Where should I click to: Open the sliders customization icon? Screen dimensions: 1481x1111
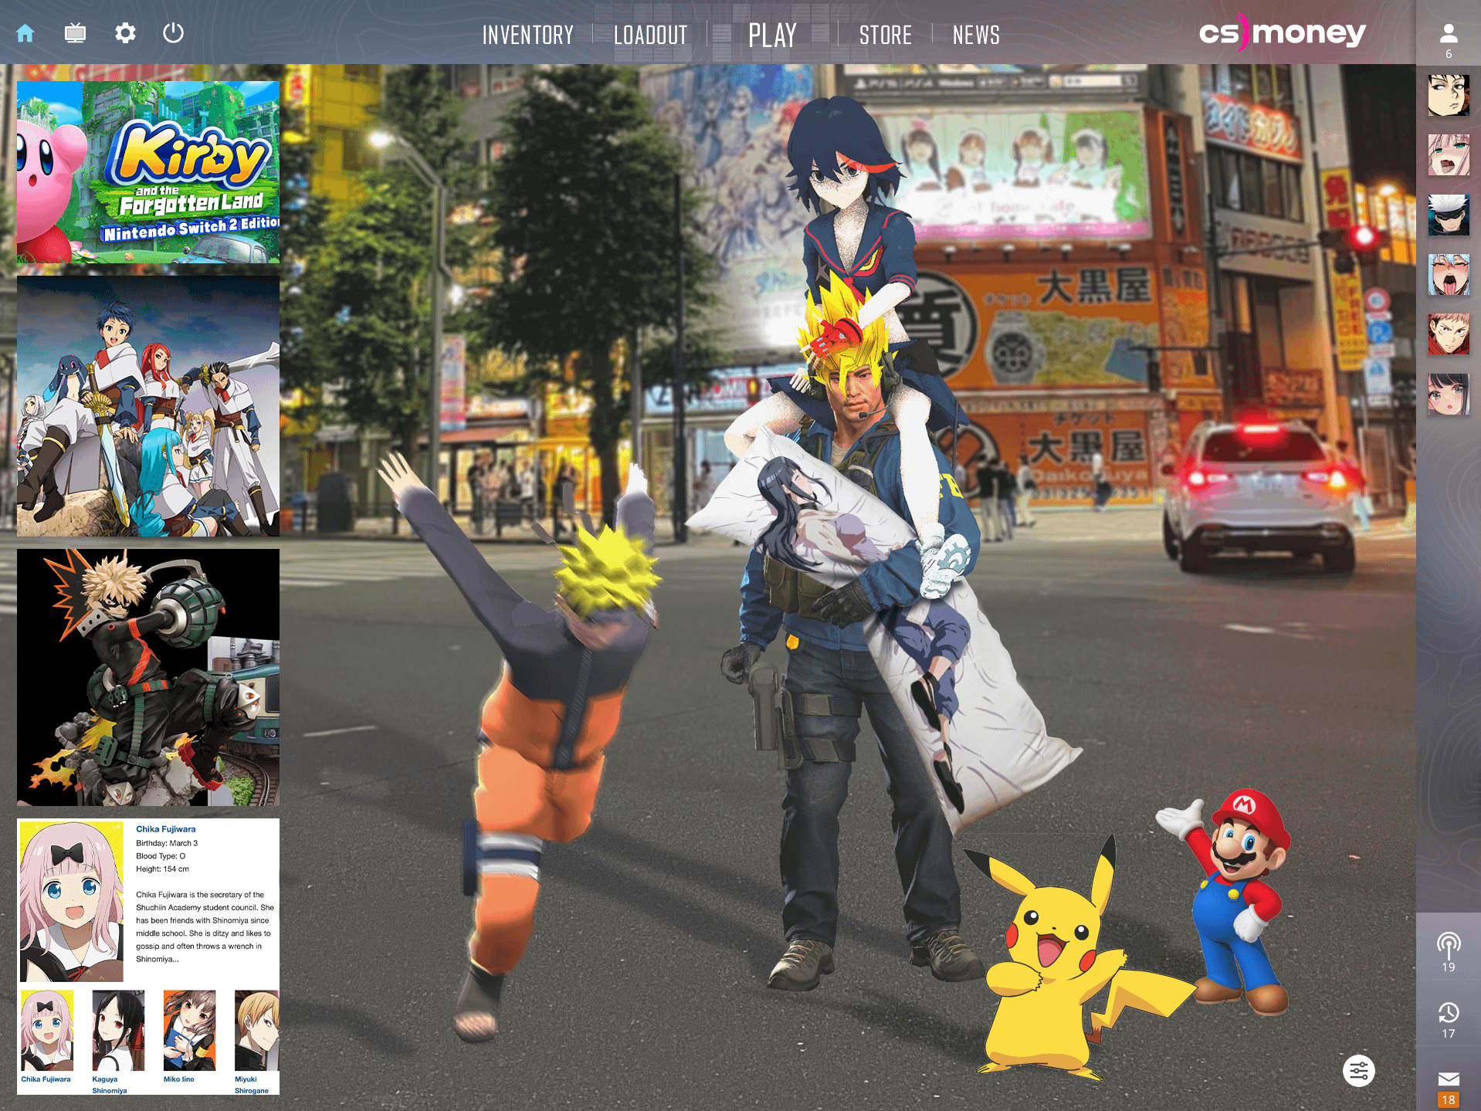point(1359,1071)
